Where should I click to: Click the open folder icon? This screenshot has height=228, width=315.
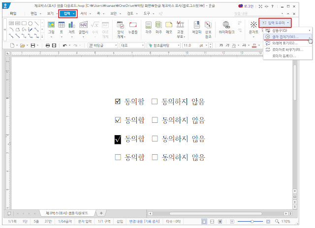click(x=23, y=46)
